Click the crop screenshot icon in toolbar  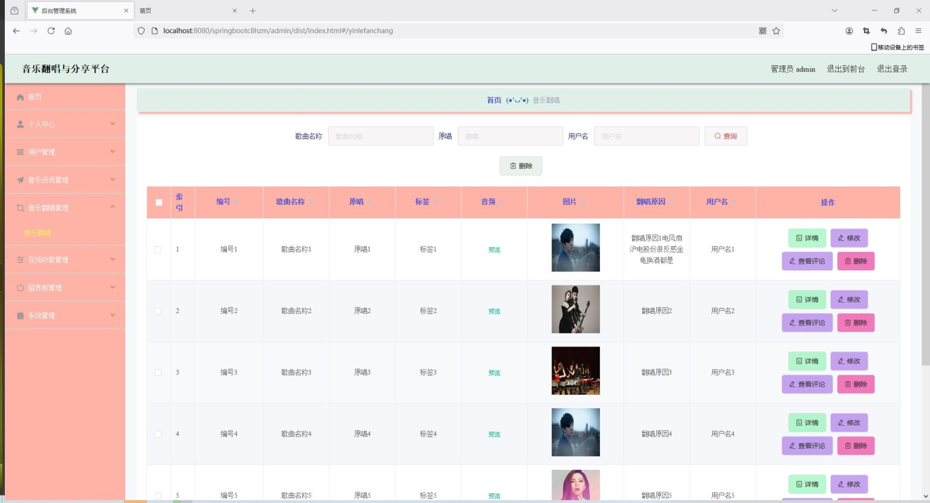(866, 31)
